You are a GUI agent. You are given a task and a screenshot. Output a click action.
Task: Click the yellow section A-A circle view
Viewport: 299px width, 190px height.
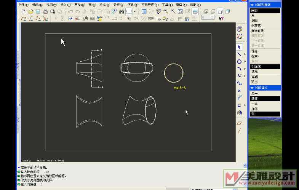click(x=174, y=72)
